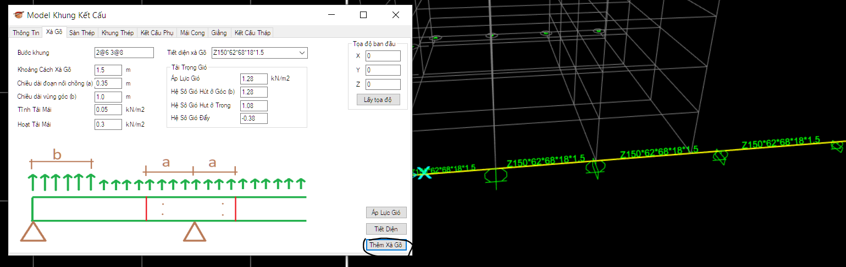
Task: Maximize the Model Khung Kết Cấu window
Action: 363,15
